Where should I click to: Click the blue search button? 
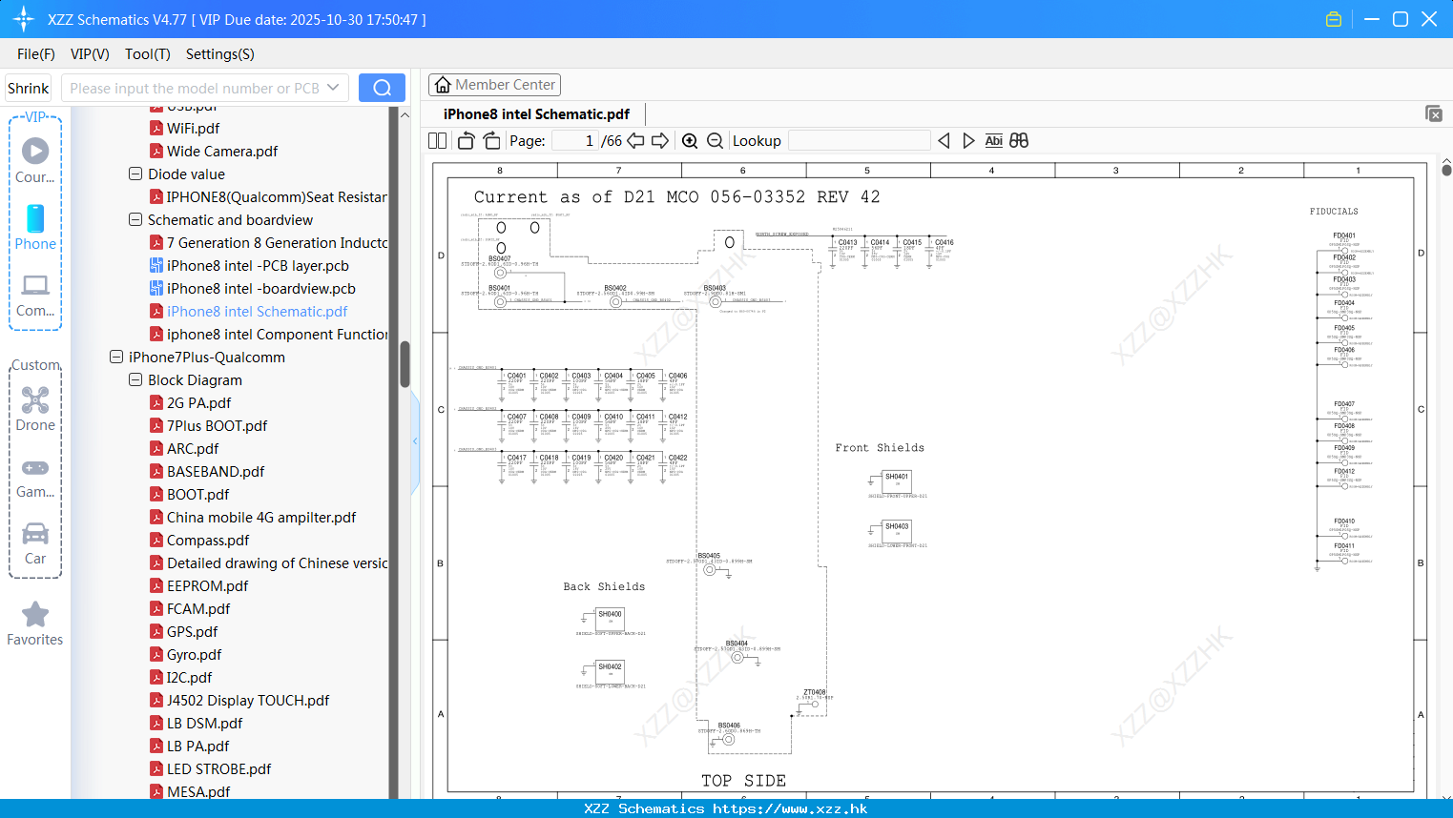coord(382,88)
